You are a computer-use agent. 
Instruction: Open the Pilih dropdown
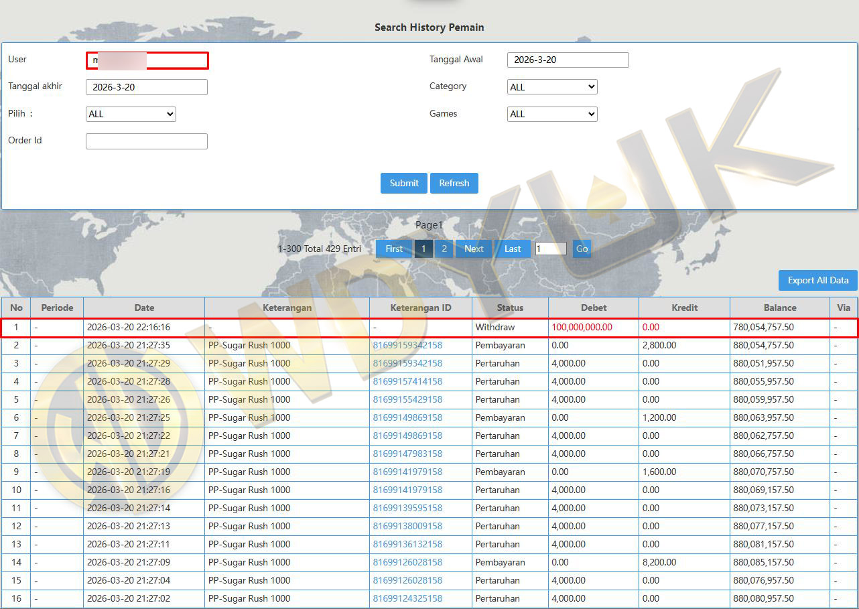(x=131, y=114)
